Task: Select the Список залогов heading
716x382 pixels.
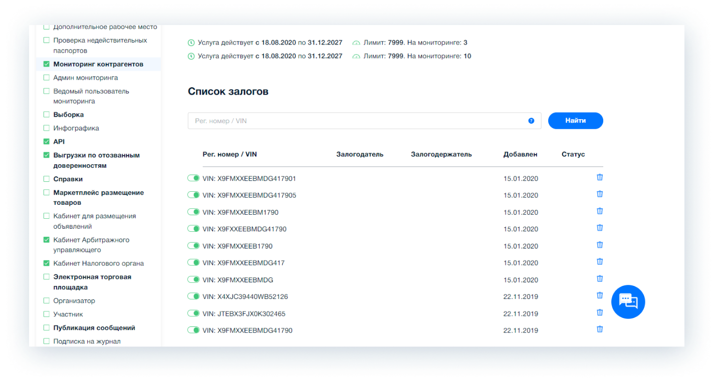Action: click(228, 92)
